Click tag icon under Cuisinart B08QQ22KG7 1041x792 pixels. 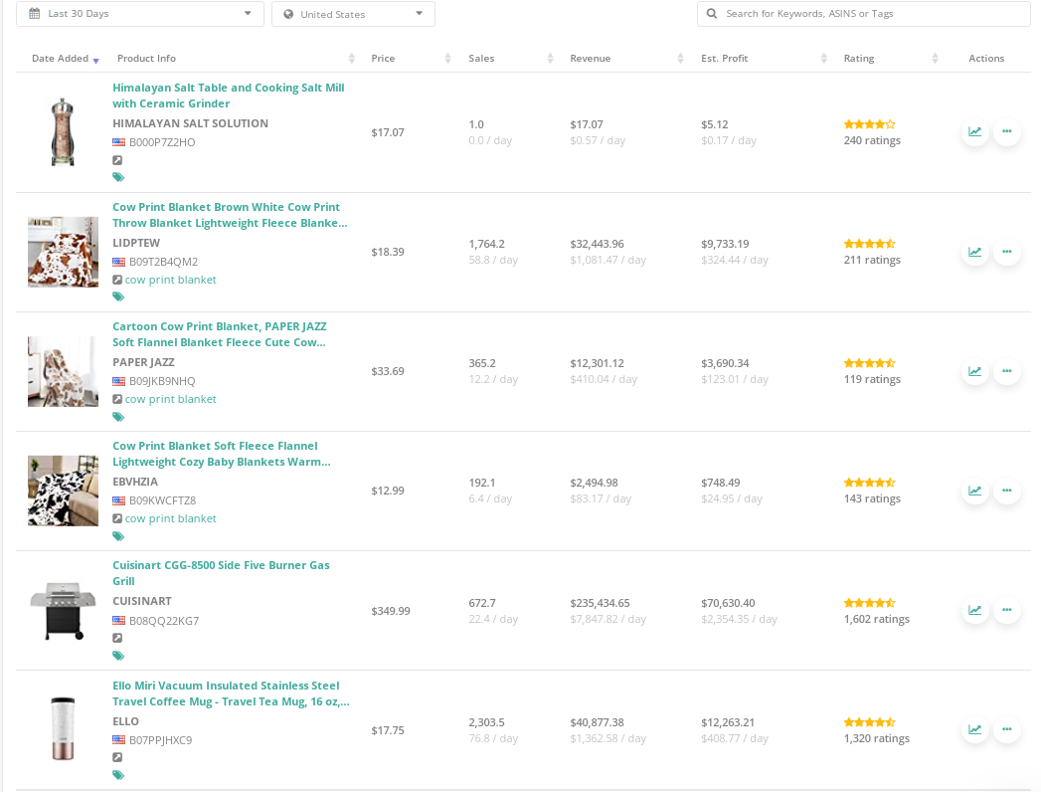tap(118, 656)
